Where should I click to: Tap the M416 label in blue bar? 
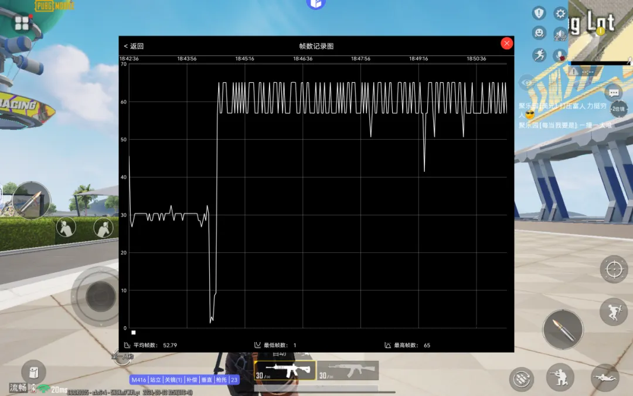139,380
